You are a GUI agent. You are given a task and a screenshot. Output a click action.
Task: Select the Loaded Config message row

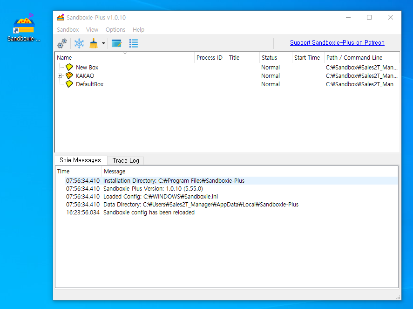(x=226, y=196)
